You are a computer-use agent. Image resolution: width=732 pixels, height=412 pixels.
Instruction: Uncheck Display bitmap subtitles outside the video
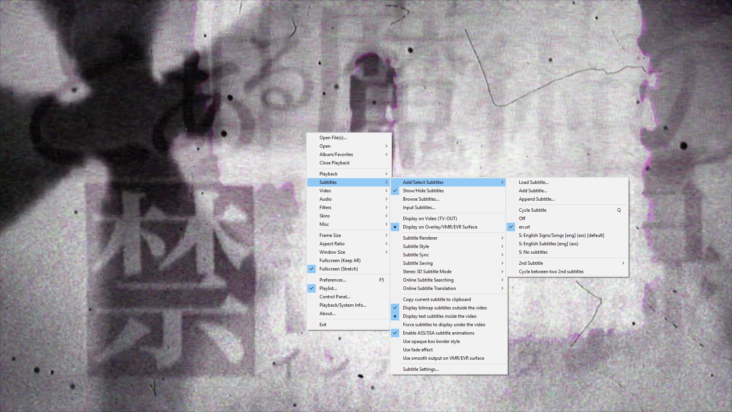pos(445,308)
